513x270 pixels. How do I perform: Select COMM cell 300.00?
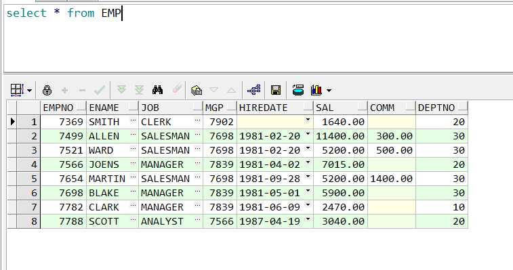(392, 136)
